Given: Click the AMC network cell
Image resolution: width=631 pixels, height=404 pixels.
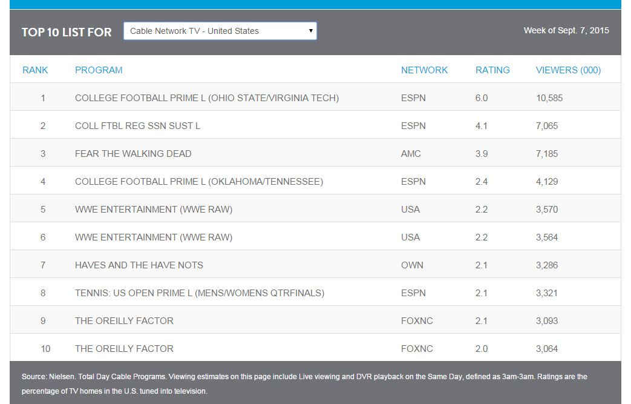Looking at the screenshot, I should [x=411, y=153].
